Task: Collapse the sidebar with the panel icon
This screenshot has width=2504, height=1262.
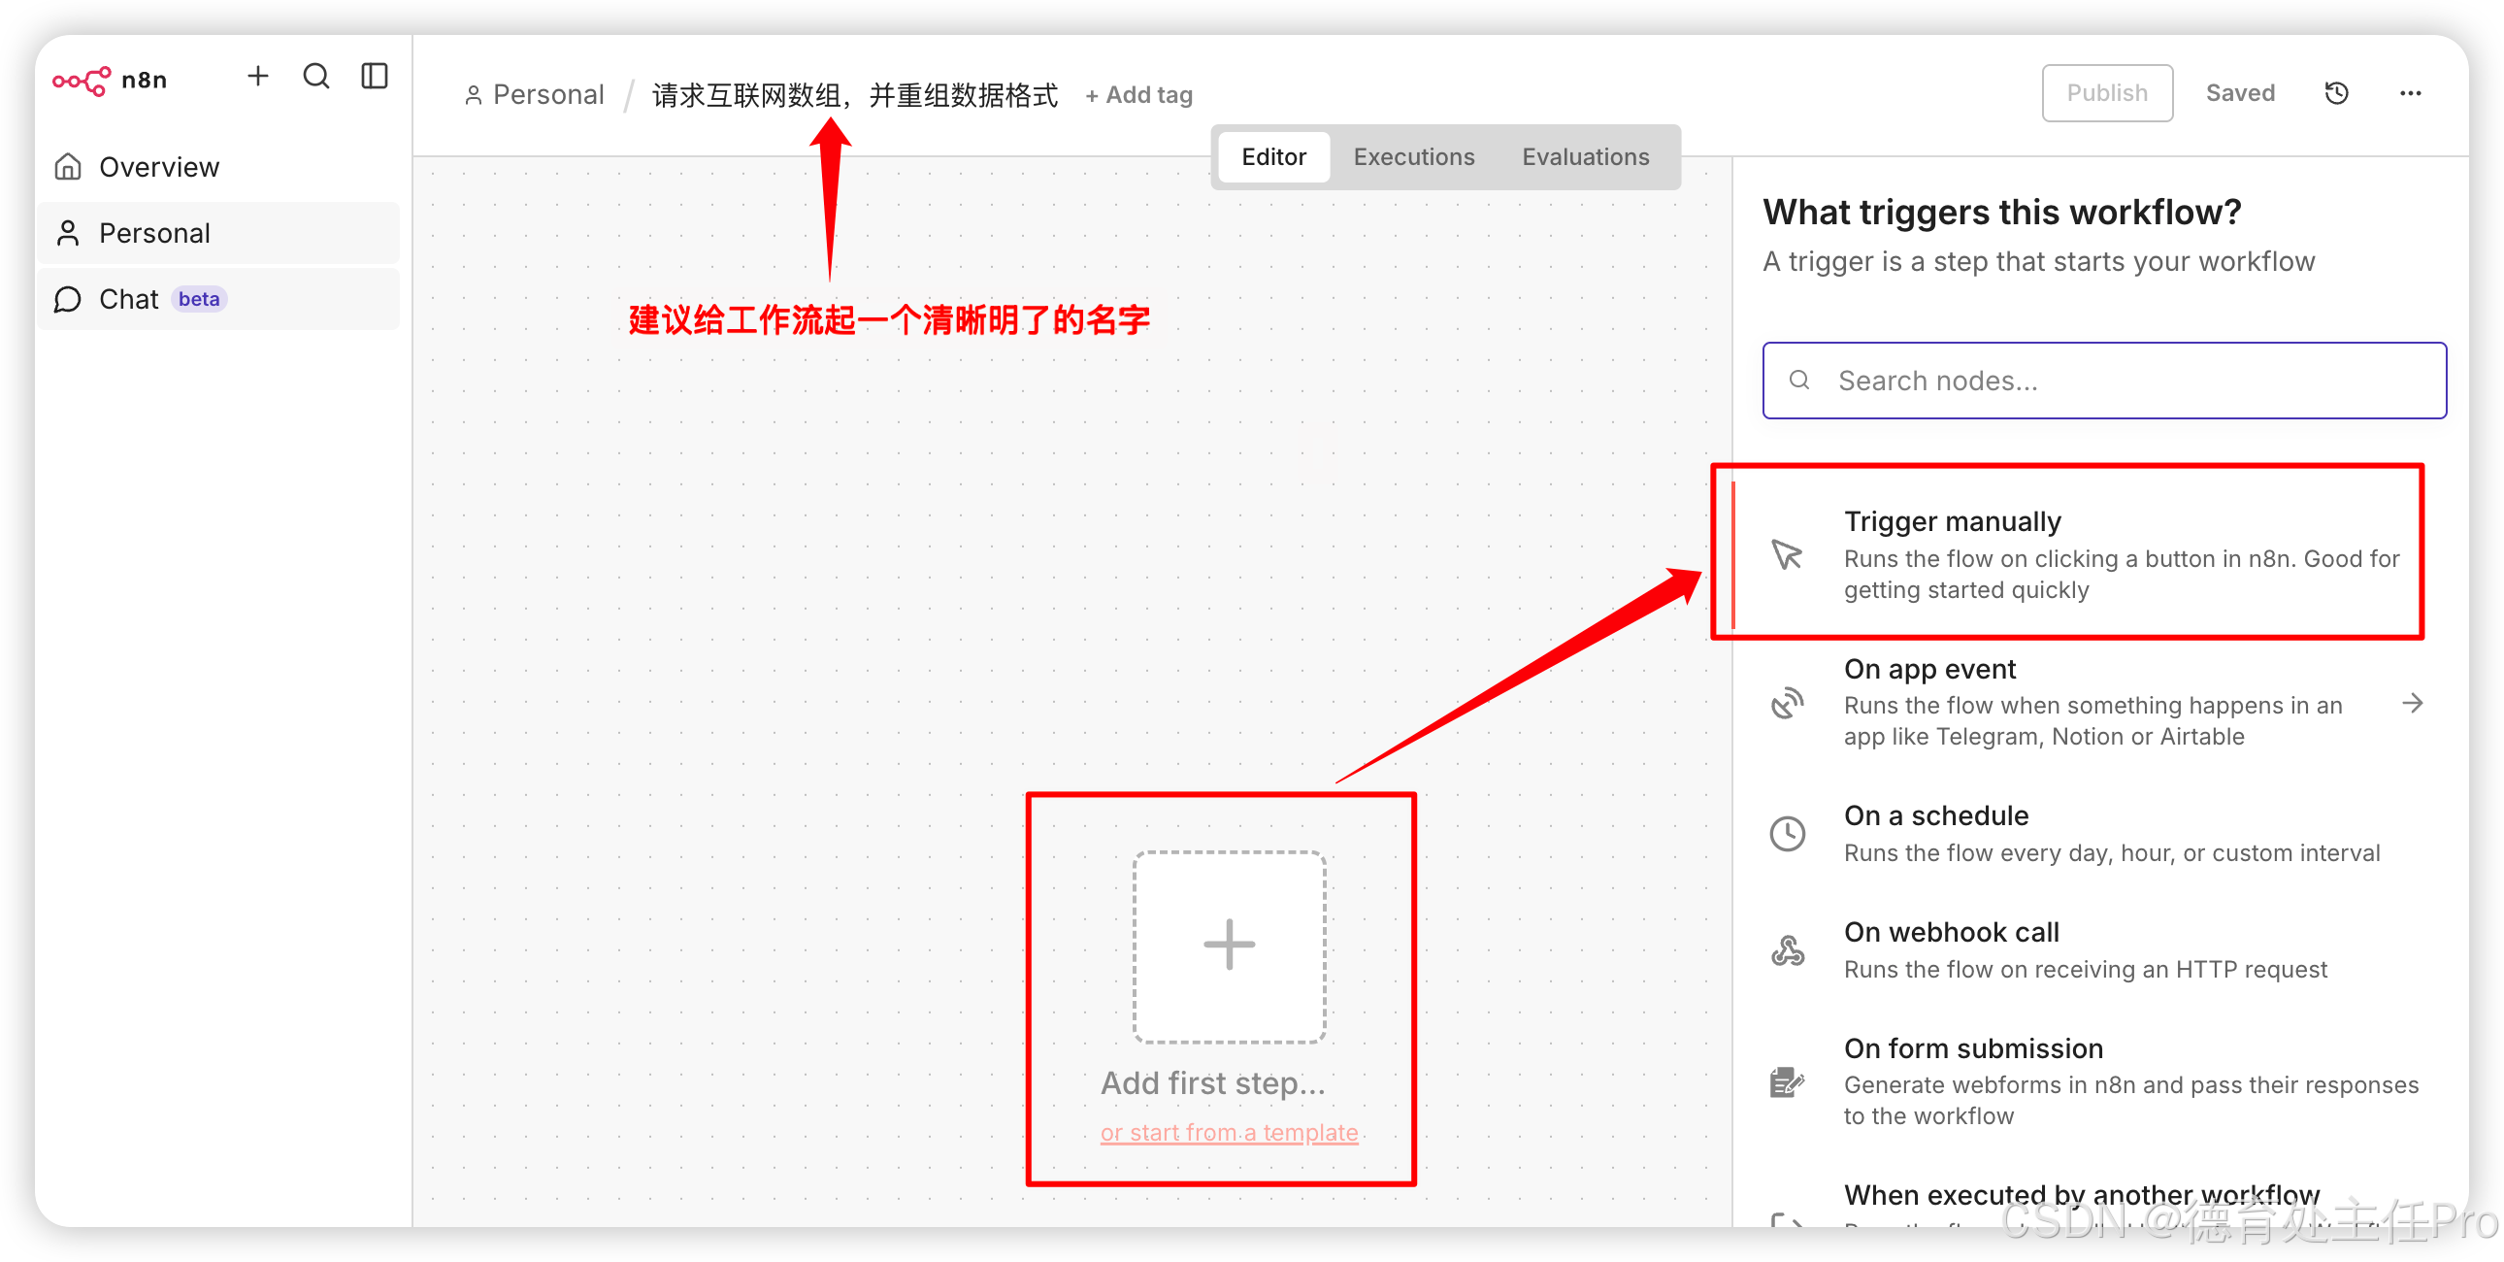Action: [375, 75]
